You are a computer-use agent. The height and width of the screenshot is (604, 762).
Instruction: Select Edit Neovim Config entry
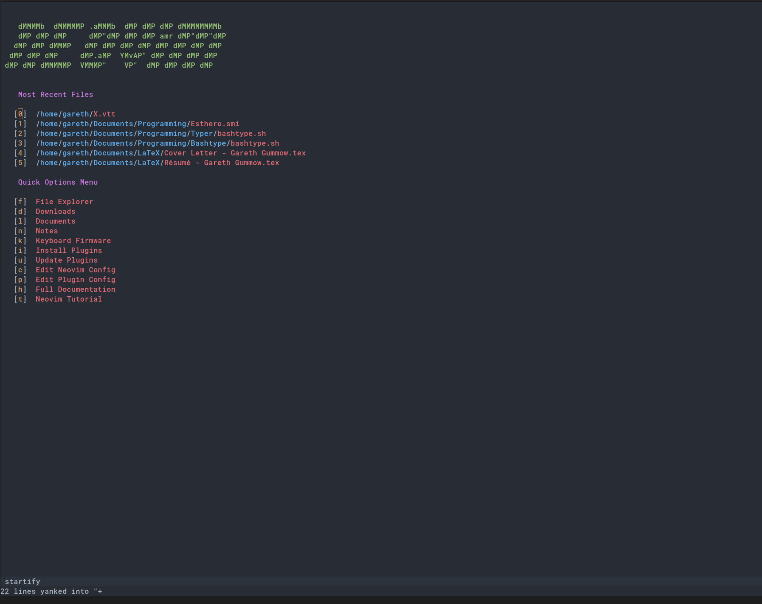(76, 270)
